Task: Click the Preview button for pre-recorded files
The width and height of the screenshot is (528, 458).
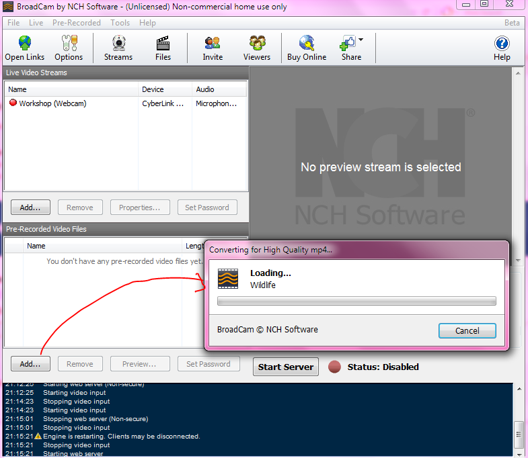Action: 140,364
